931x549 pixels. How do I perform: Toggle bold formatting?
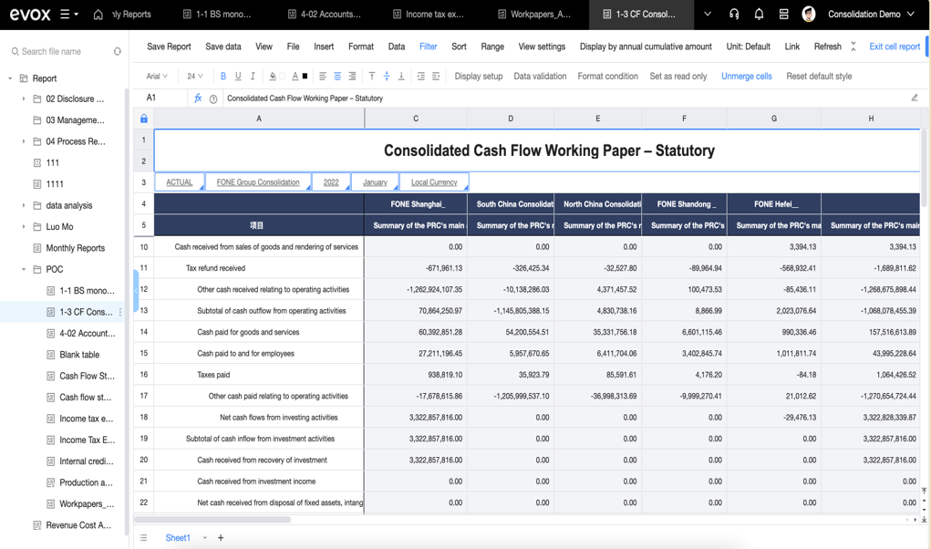click(223, 76)
